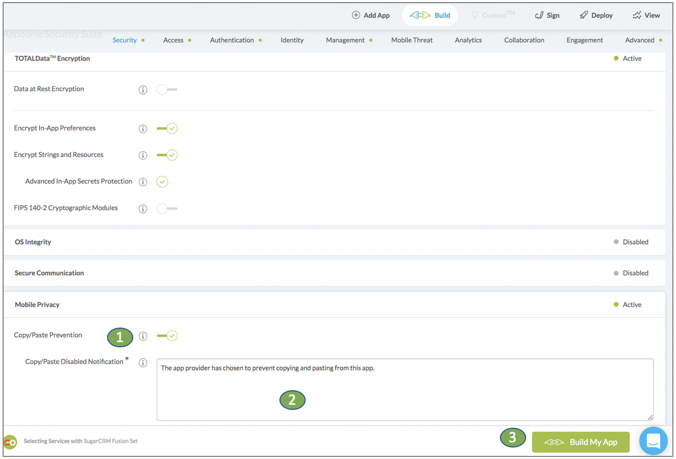The height and width of the screenshot is (459, 676).
Task: Go to the Deploy step
Action: 596,16
